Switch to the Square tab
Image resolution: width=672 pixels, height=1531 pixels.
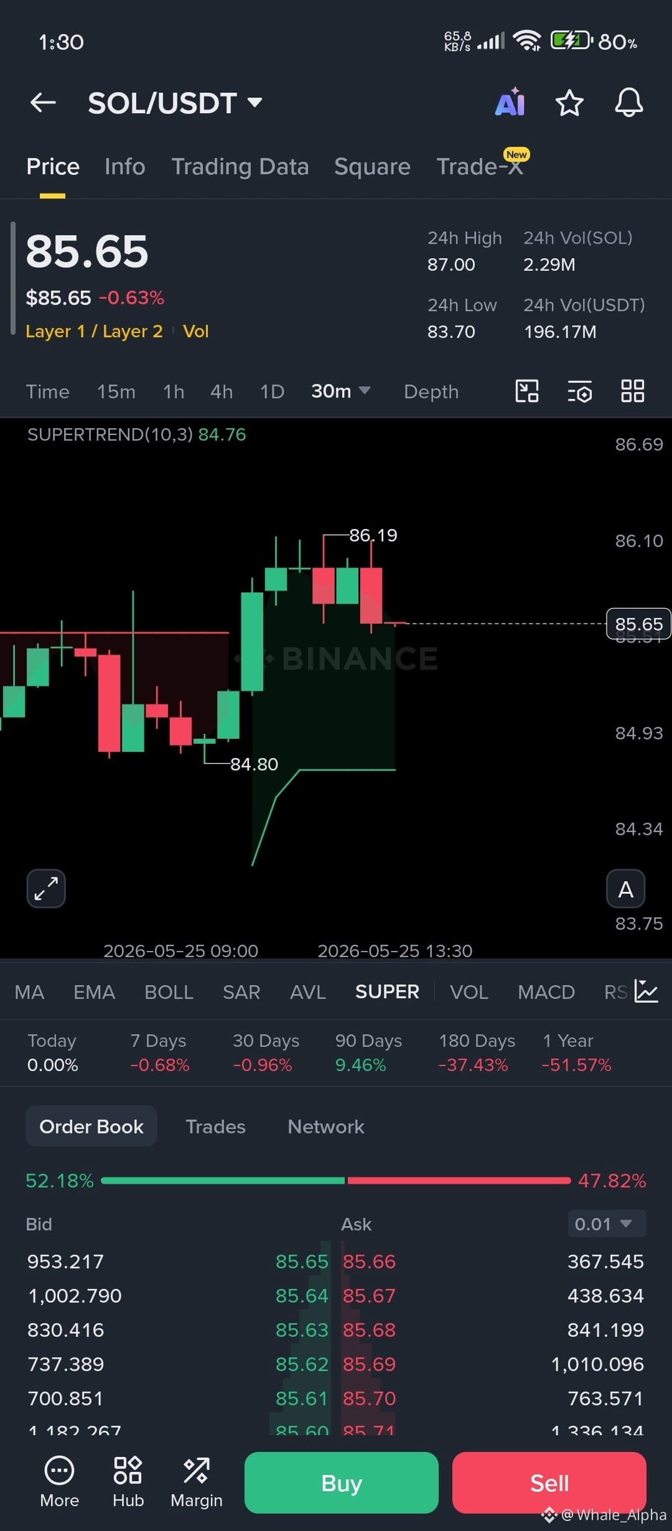click(372, 167)
